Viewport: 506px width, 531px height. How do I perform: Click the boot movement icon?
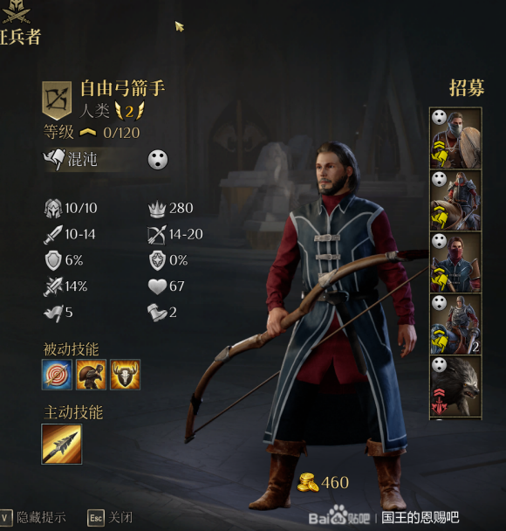click(x=157, y=313)
